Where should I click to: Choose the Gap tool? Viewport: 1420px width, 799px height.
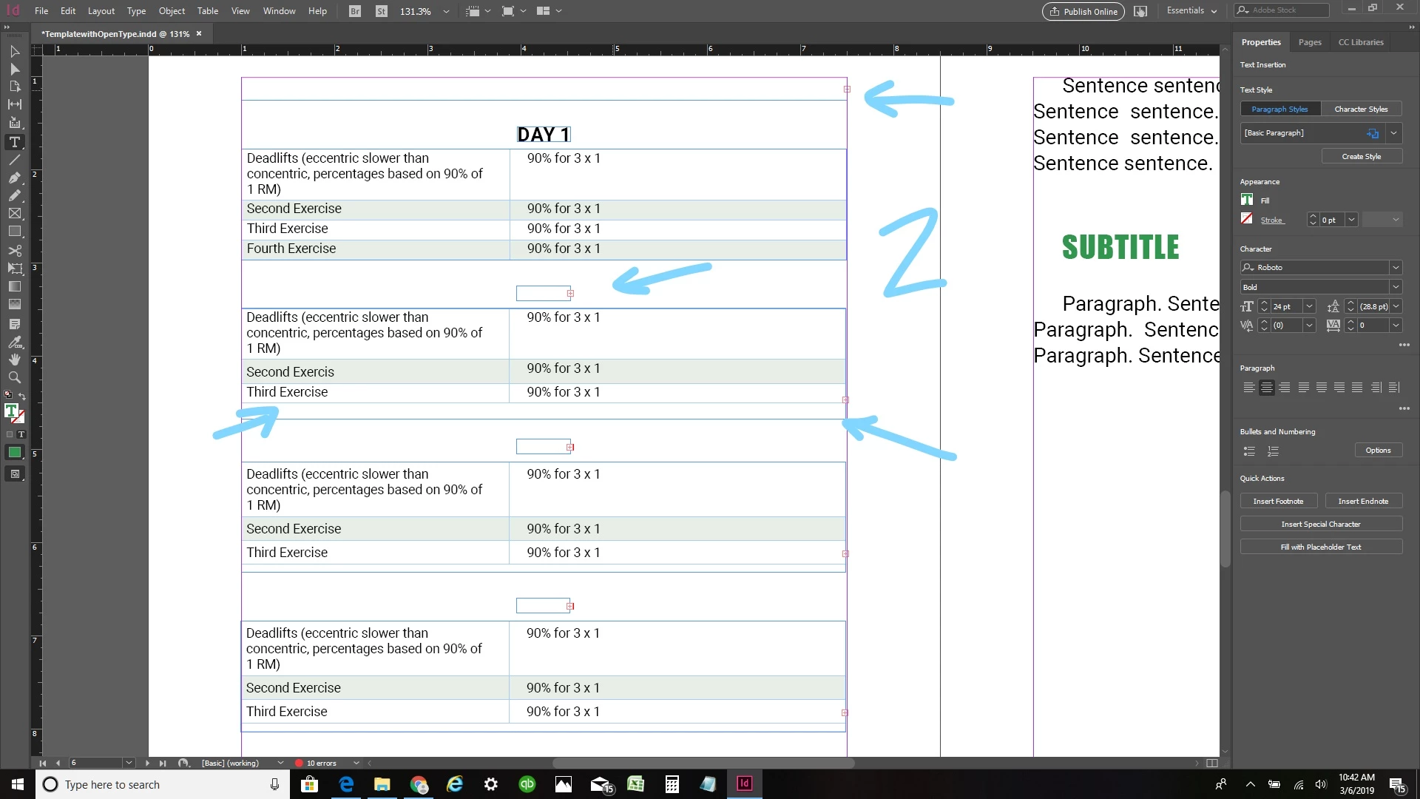[14, 104]
